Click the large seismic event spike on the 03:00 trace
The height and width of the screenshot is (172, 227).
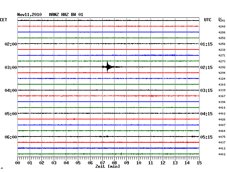coord(108,67)
